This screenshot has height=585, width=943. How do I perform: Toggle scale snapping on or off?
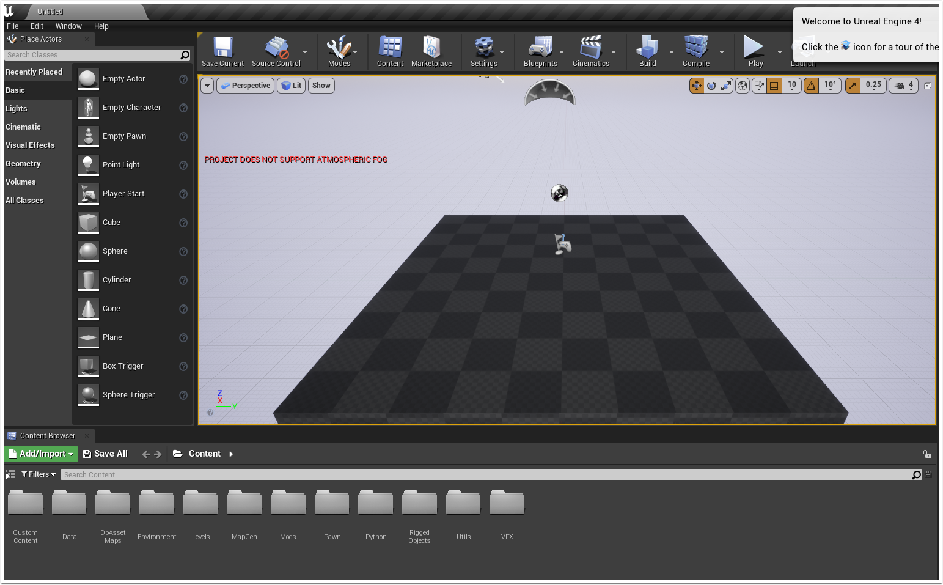pos(853,86)
